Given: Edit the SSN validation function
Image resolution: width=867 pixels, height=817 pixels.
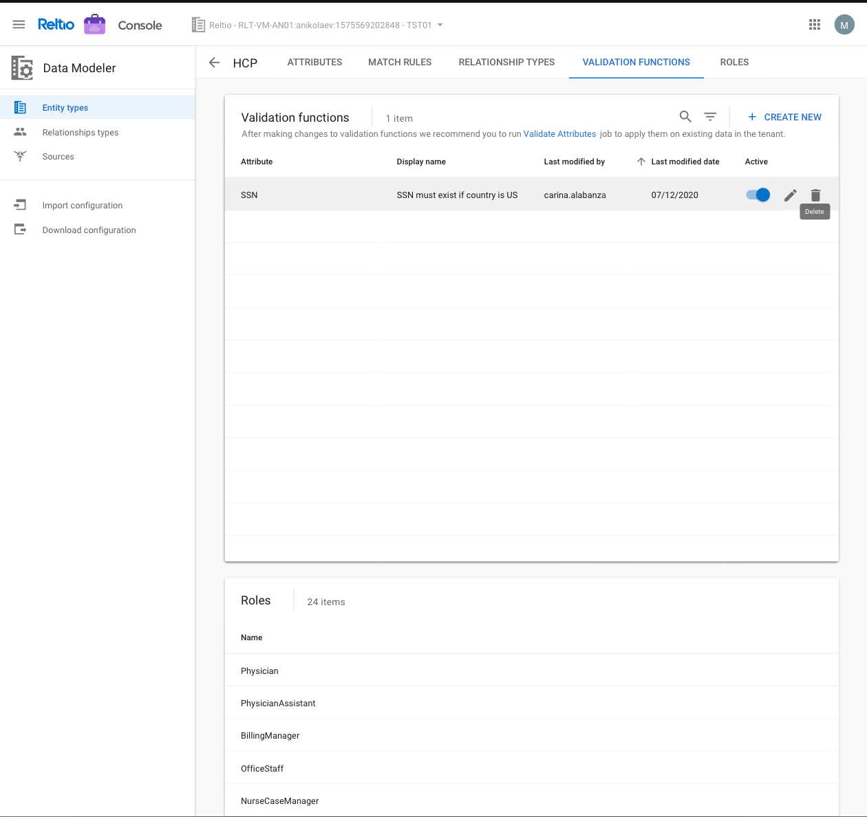Looking at the screenshot, I should click(791, 195).
